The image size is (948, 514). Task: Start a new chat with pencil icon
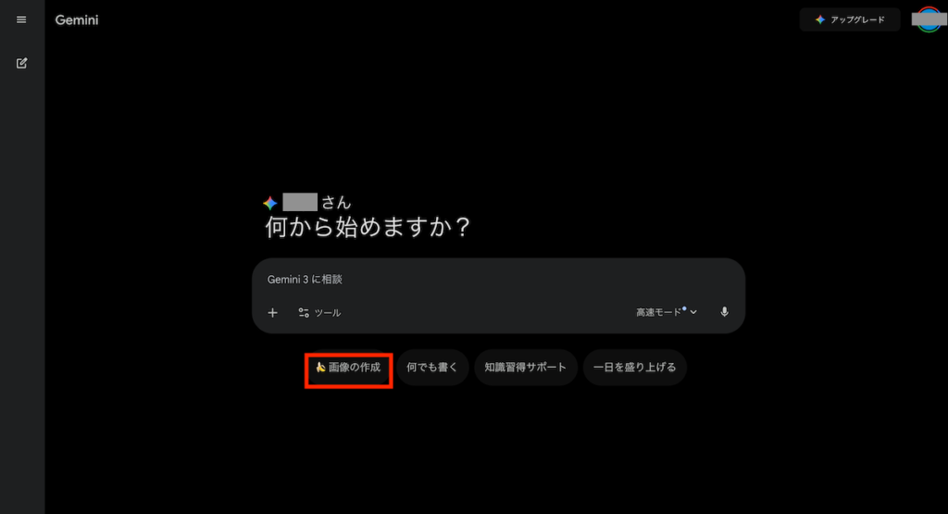point(22,63)
